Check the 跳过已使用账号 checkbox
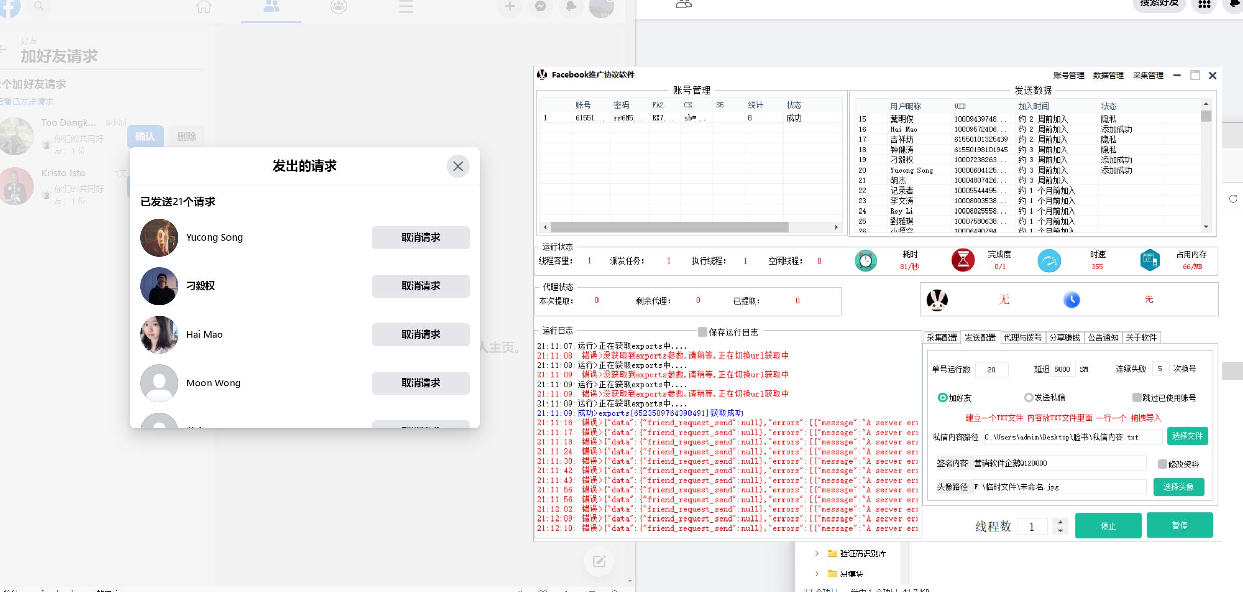 1137,397
